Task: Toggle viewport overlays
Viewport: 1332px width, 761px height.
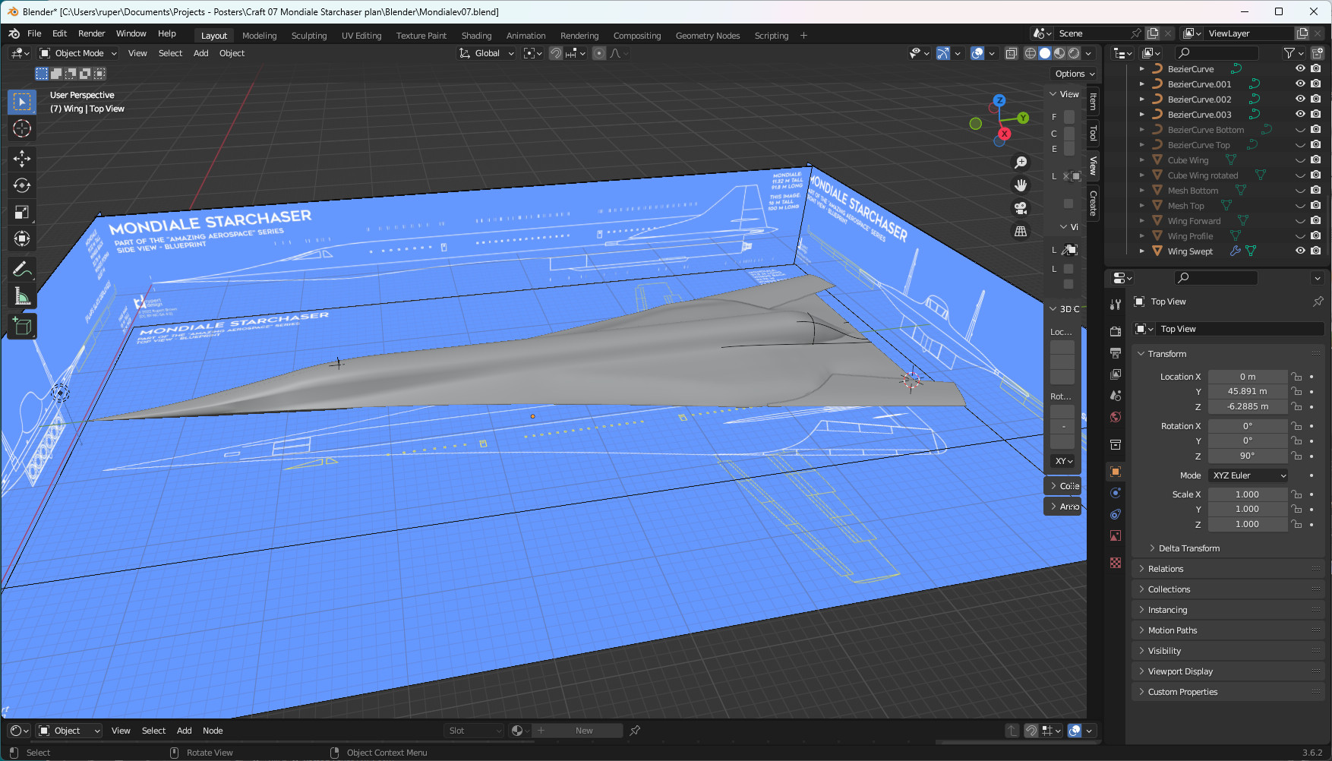Action: (977, 53)
